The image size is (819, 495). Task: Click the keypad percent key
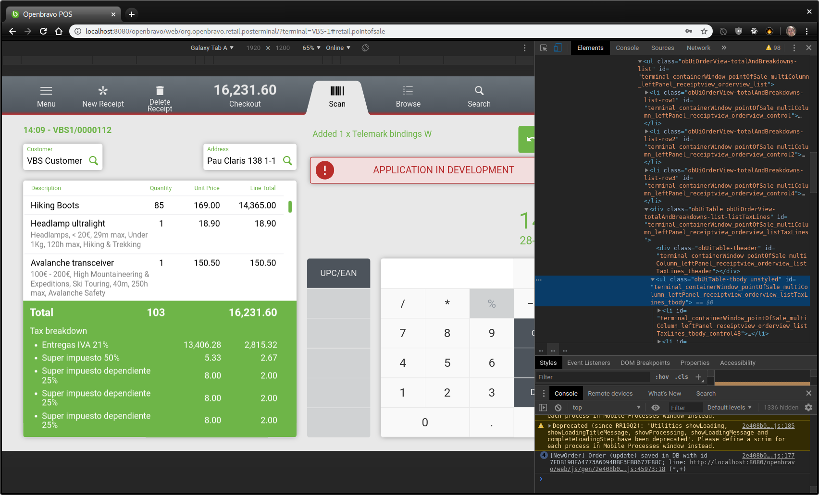coord(492,303)
